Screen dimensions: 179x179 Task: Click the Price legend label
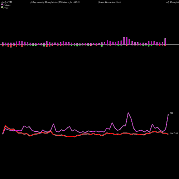[x=6, y=8]
